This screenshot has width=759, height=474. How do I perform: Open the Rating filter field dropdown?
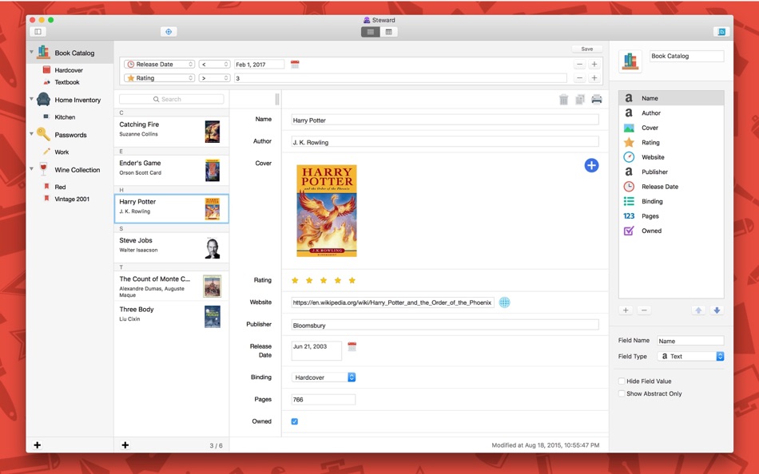159,78
